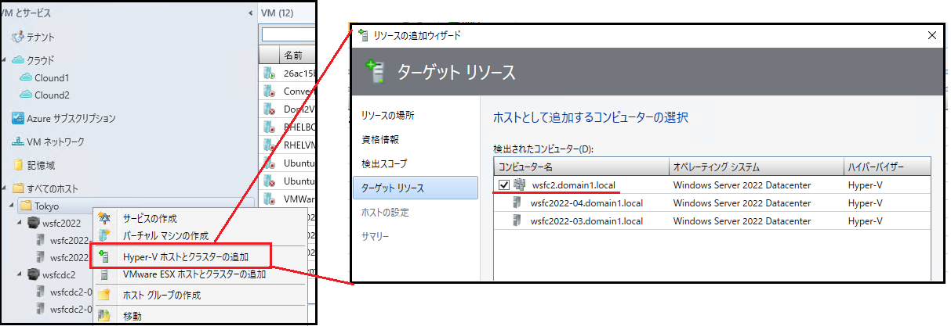Choose 移動 from the context menu

pyautogui.click(x=132, y=316)
